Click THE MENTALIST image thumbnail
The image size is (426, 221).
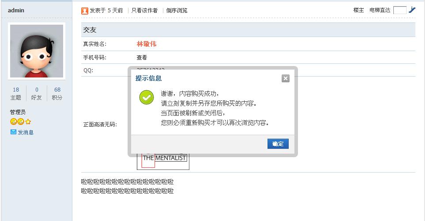(163, 162)
